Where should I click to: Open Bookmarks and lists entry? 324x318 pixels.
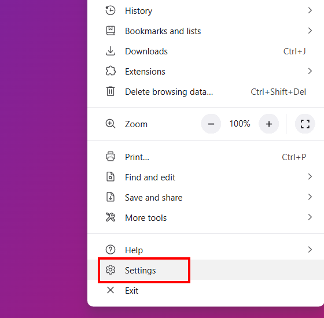205,31
